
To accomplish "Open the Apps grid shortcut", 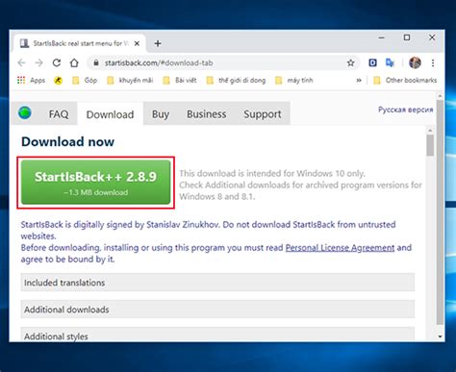I will click(x=31, y=80).
